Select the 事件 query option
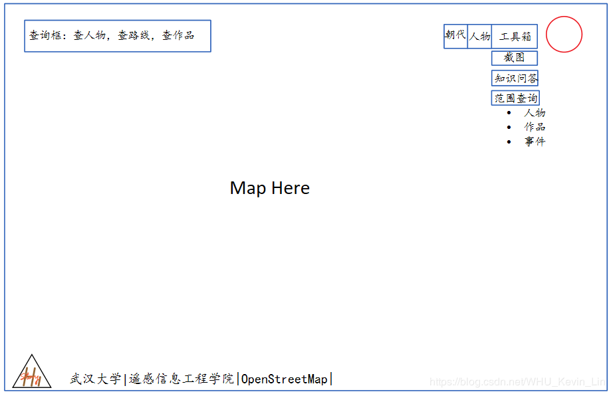611x394 pixels. tap(535, 141)
